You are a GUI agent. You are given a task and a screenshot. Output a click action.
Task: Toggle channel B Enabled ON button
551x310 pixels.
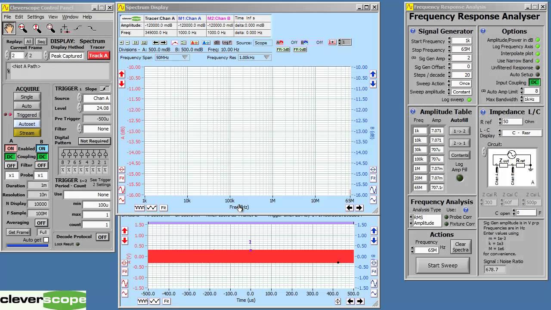(x=42, y=149)
